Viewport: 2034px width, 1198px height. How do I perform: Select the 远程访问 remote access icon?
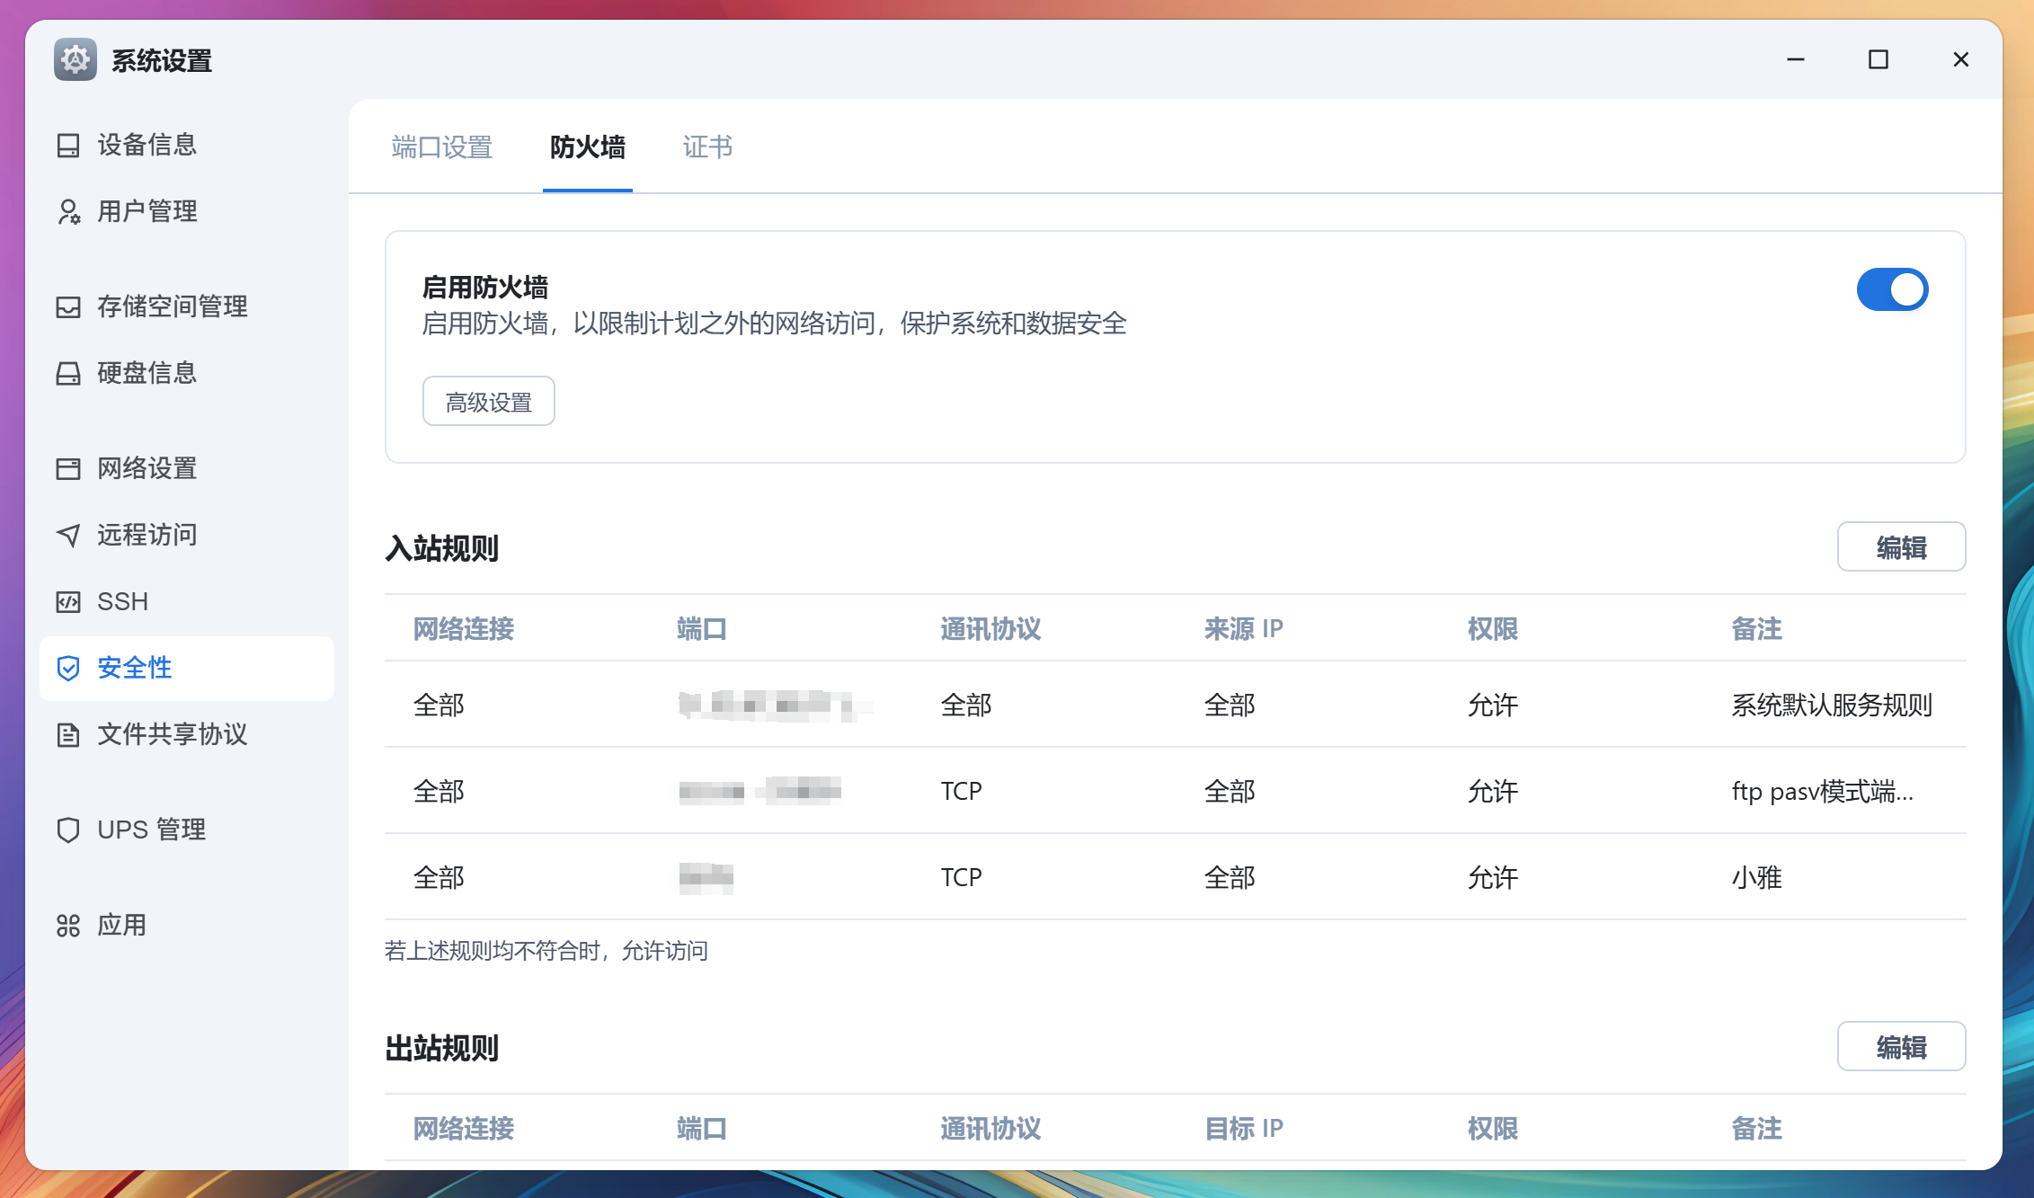[x=68, y=535]
